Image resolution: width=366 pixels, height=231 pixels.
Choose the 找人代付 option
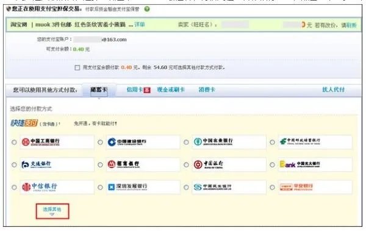[x=333, y=90]
